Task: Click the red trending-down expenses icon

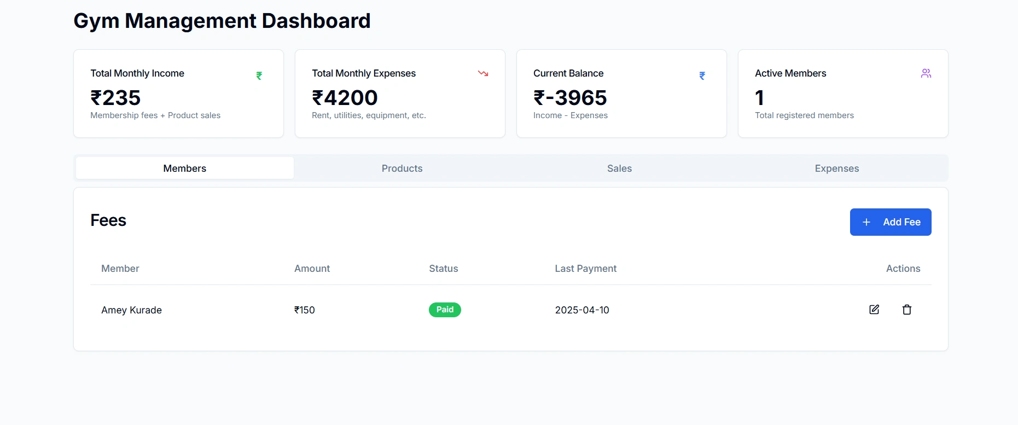Action: (483, 73)
